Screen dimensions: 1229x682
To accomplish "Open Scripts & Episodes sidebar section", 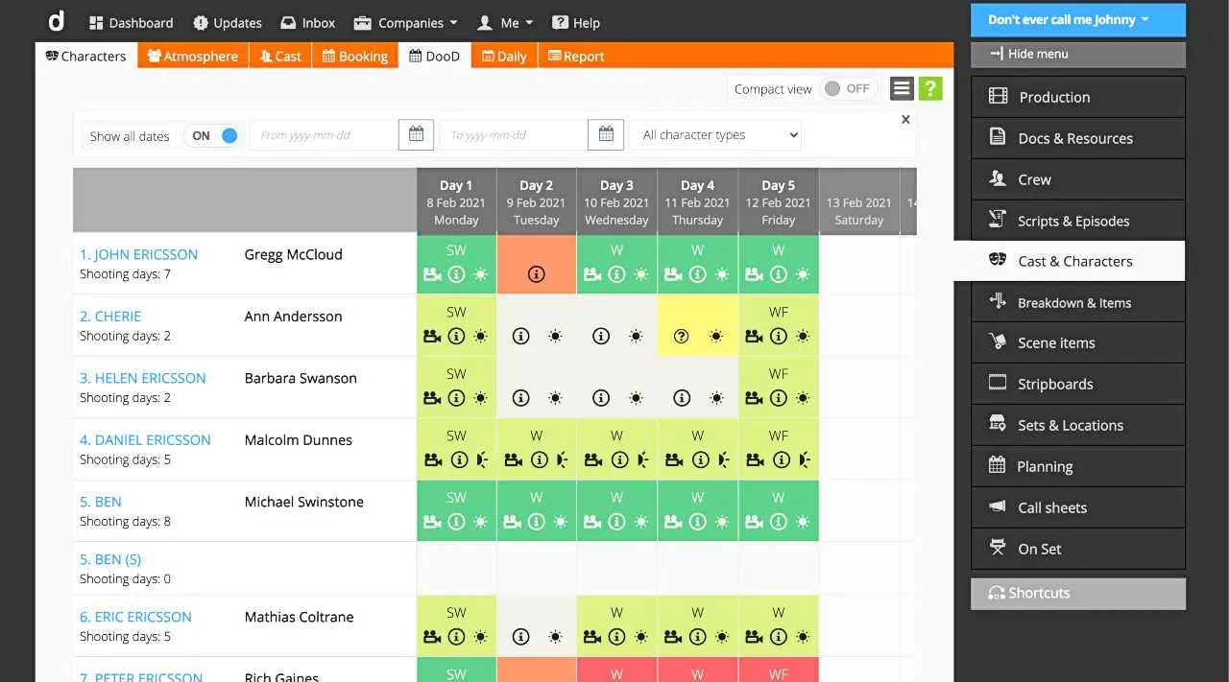I will click(1078, 221).
